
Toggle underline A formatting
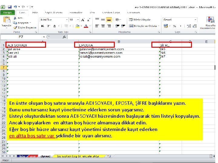click(54, 26)
